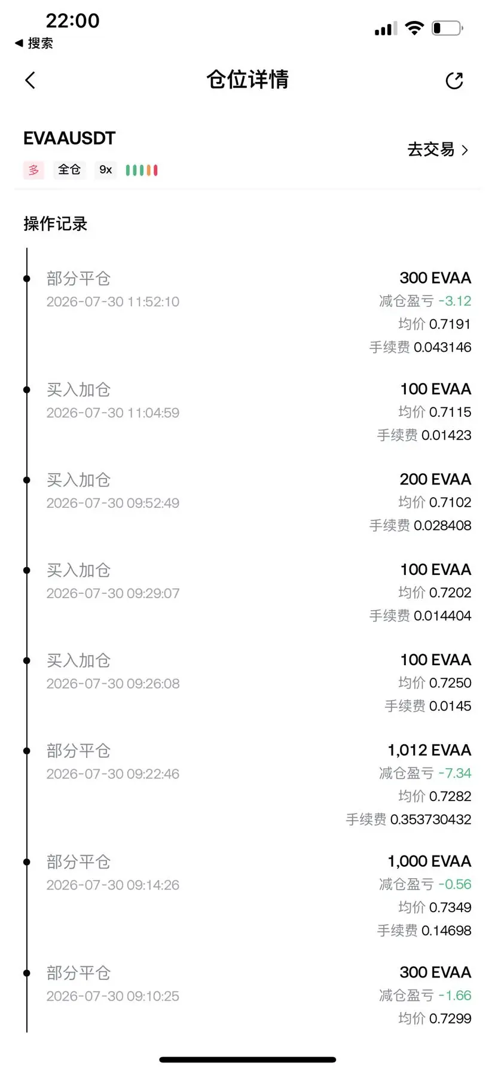Select the 200 EVAA add-position record

(247, 502)
